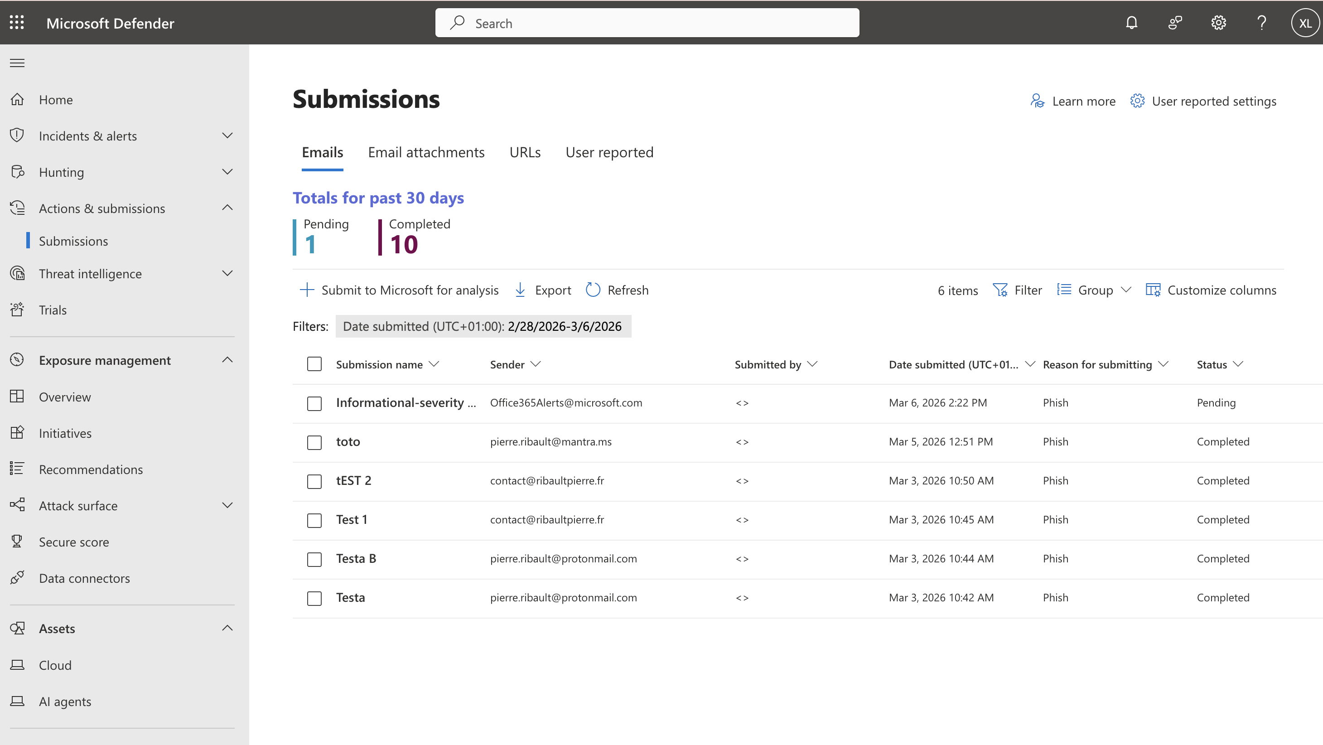The width and height of the screenshot is (1323, 745).
Task: Open User reported settings
Action: pos(1203,101)
